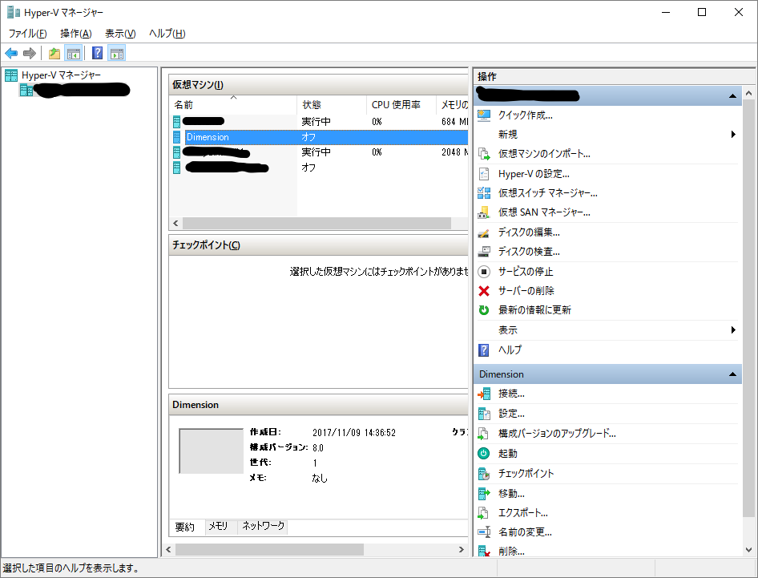The height and width of the screenshot is (578, 758).
Task: Maximize the Hyper-V Manager window
Action: point(702,12)
